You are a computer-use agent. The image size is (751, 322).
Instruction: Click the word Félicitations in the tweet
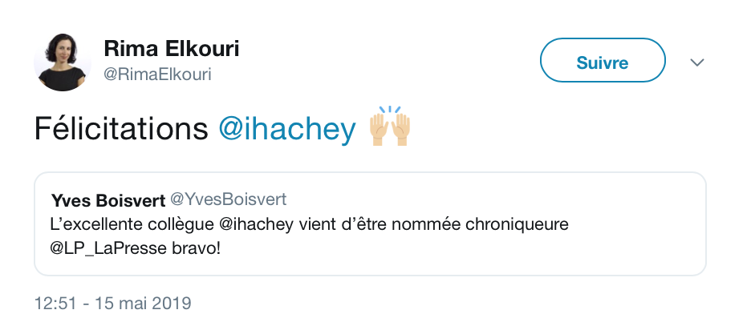pyautogui.click(x=120, y=130)
